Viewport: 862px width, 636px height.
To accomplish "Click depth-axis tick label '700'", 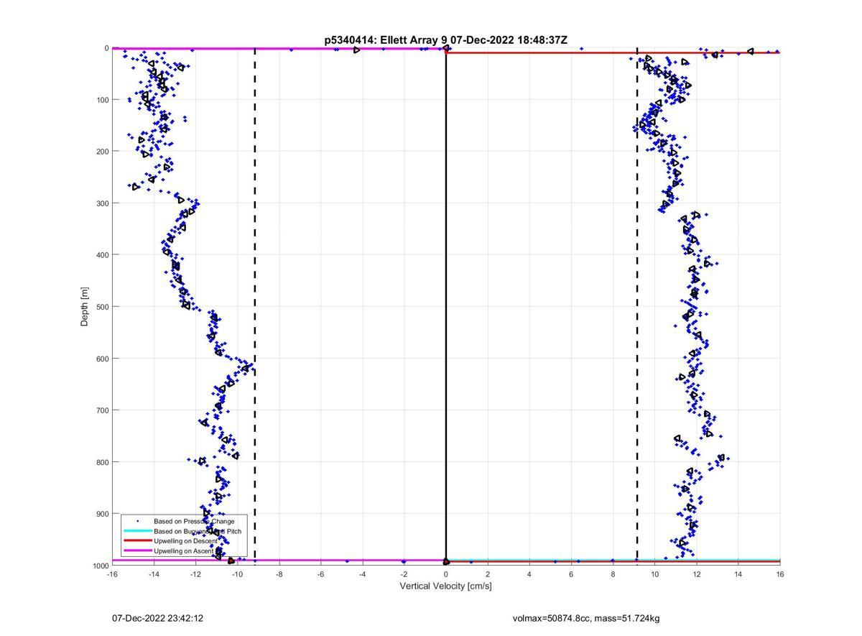I will click(102, 410).
